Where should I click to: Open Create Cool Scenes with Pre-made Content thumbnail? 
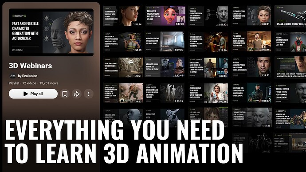[290, 143]
